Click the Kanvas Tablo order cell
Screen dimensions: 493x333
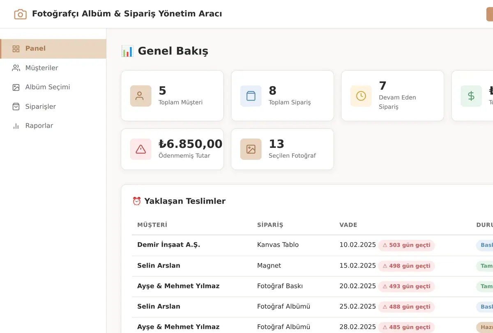[278, 245]
